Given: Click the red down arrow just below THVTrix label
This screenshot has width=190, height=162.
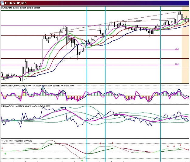Looking at the screenshot, I should pos(2,148).
